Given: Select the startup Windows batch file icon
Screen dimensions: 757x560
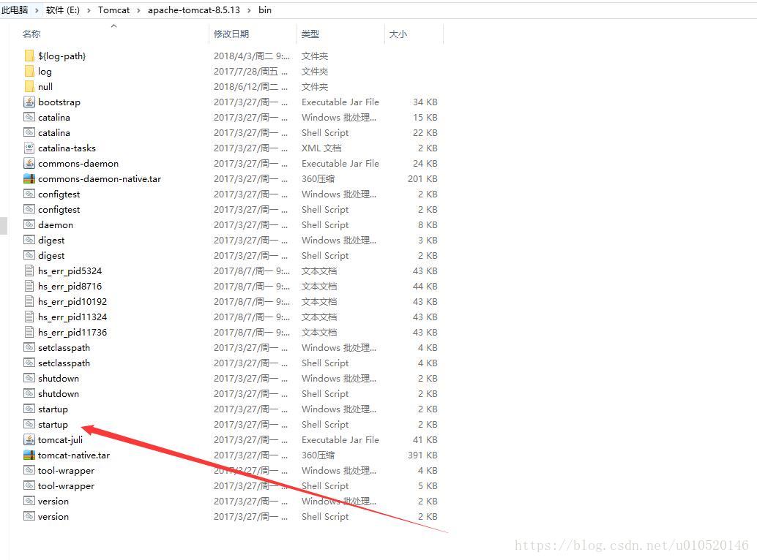Looking at the screenshot, I should 29,409.
